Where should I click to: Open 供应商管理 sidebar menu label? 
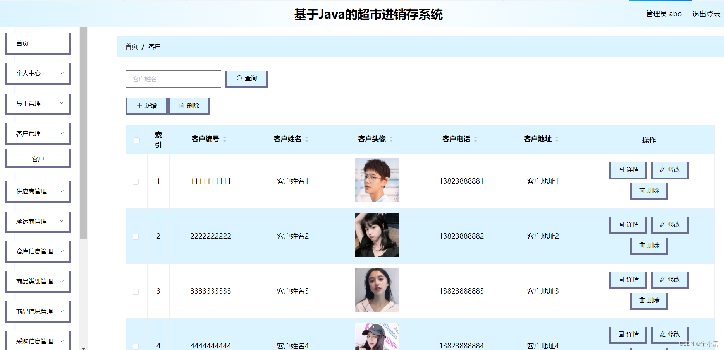[x=31, y=191]
